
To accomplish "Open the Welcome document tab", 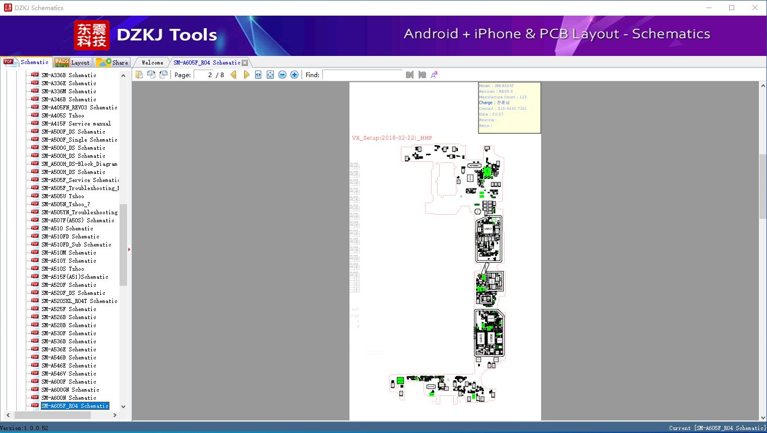I will coord(152,63).
